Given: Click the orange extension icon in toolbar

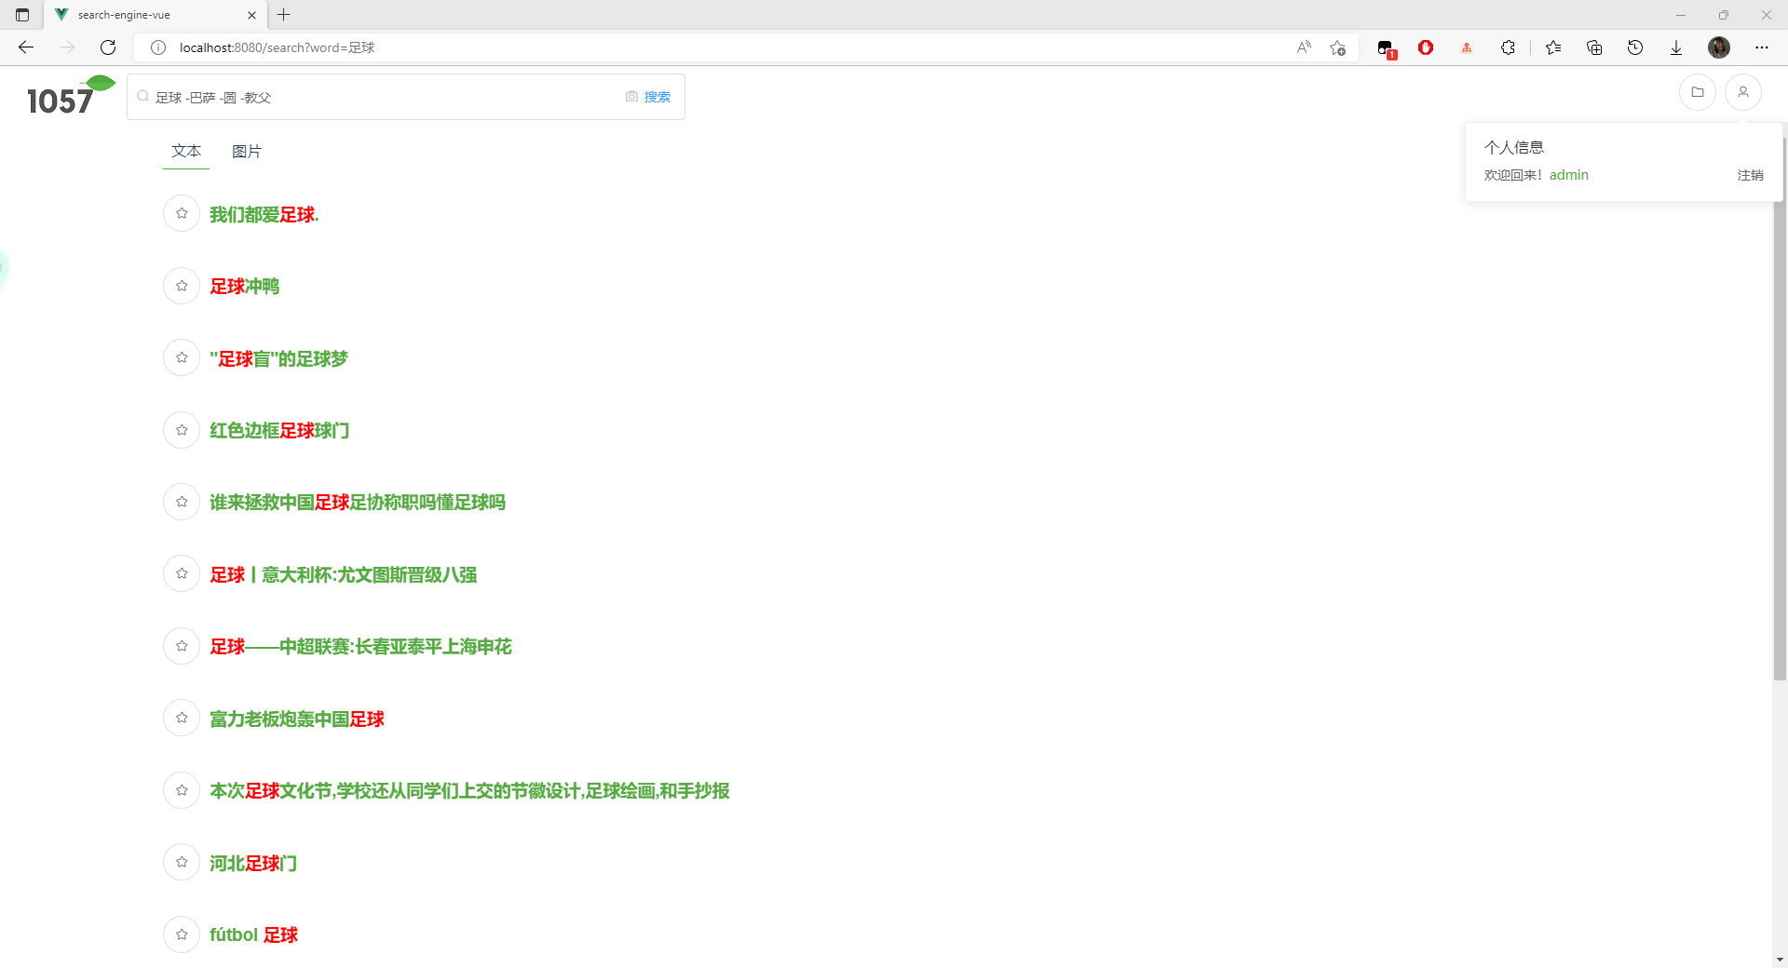Looking at the screenshot, I should (x=1467, y=47).
